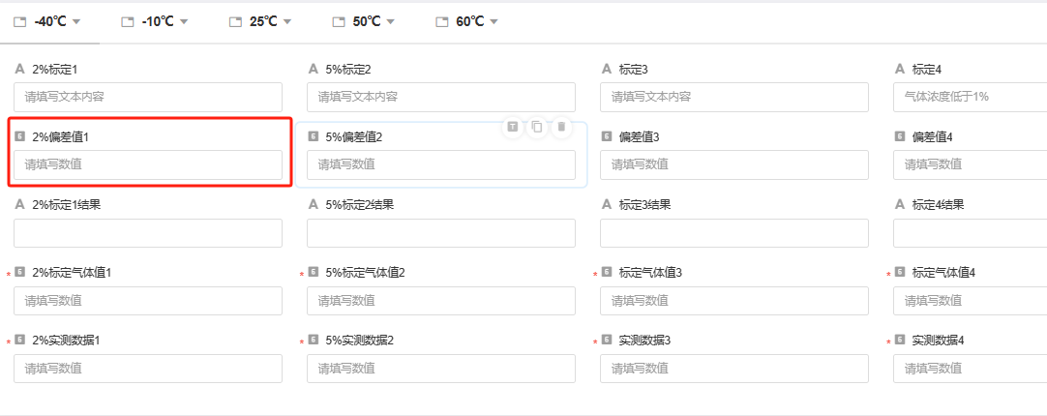Image resolution: width=1047 pixels, height=416 pixels.
Task: Open the -10℃ tab dropdown arrow
Action: (x=184, y=21)
